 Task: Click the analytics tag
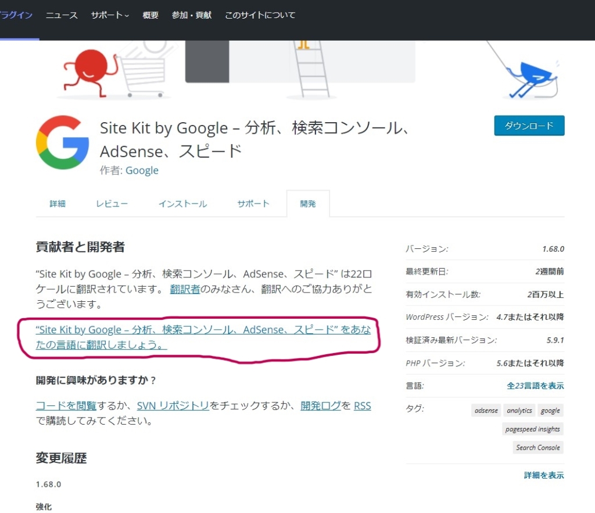pos(519,411)
